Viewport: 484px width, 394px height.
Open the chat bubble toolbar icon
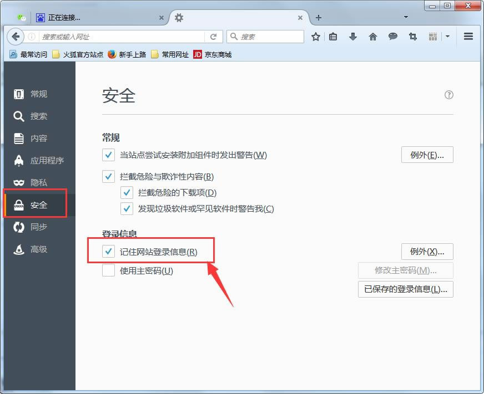tap(392, 37)
